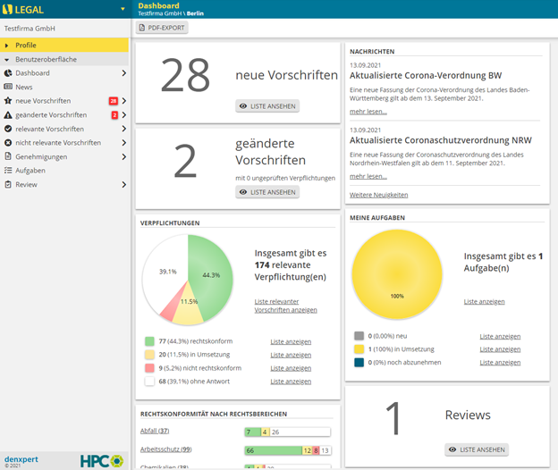The width and height of the screenshot is (558, 470).
Task: Click the Aufgaben checklist icon
Action: coord(8,171)
